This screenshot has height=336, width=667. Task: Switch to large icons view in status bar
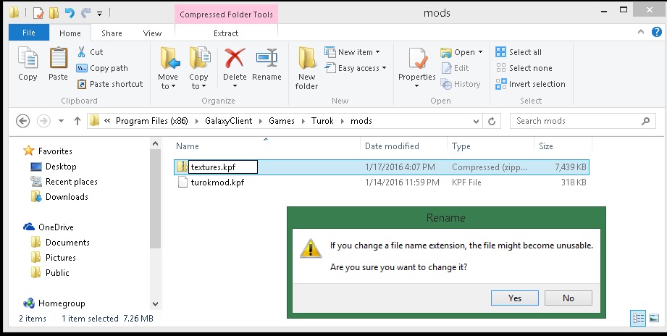coord(654,318)
